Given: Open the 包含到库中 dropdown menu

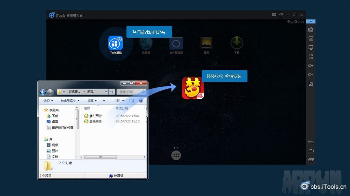Looking at the screenshot, I should click(x=70, y=101).
